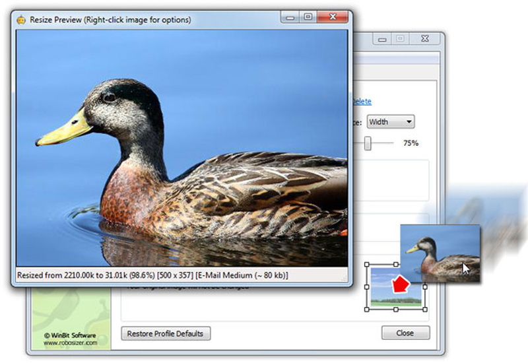Image resolution: width=528 pixels, height=363 pixels.
Task: Click the 75% value next to slider
Action: pos(411,143)
